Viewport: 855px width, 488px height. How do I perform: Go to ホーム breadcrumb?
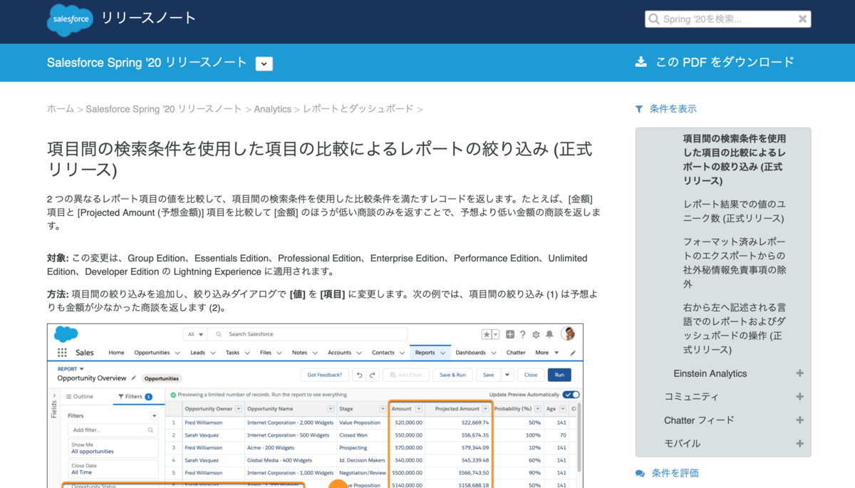pos(61,109)
